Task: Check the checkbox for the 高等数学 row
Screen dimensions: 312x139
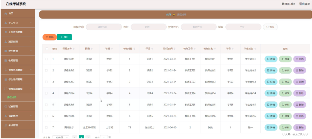Action: point(46,127)
